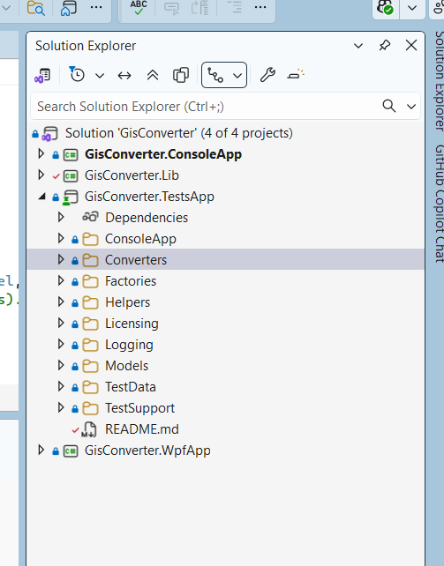Click the Converters folder icon
444x566 pixels.
(x=90, y=260)
